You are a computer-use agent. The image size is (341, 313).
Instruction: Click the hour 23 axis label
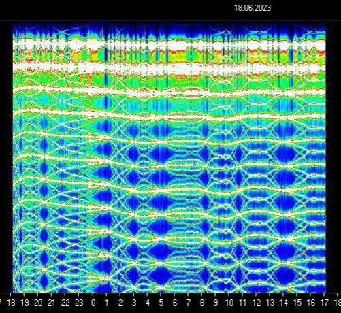click(79, 303)
